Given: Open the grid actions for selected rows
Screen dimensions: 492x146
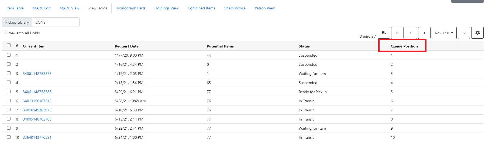Looking at the screenshot, I should 384,33.
